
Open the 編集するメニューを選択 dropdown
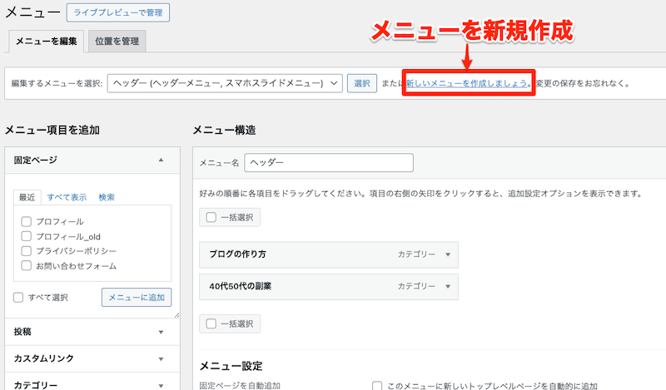pos(225,83)
